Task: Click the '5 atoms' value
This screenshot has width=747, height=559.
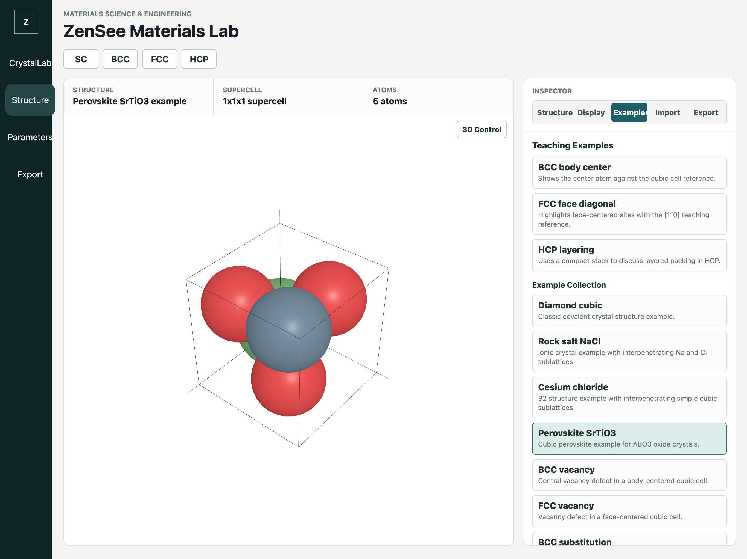Action: [x=390, y=101]
